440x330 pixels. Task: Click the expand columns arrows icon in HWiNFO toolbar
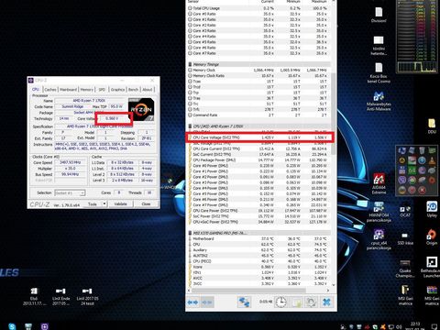(192, 302)
